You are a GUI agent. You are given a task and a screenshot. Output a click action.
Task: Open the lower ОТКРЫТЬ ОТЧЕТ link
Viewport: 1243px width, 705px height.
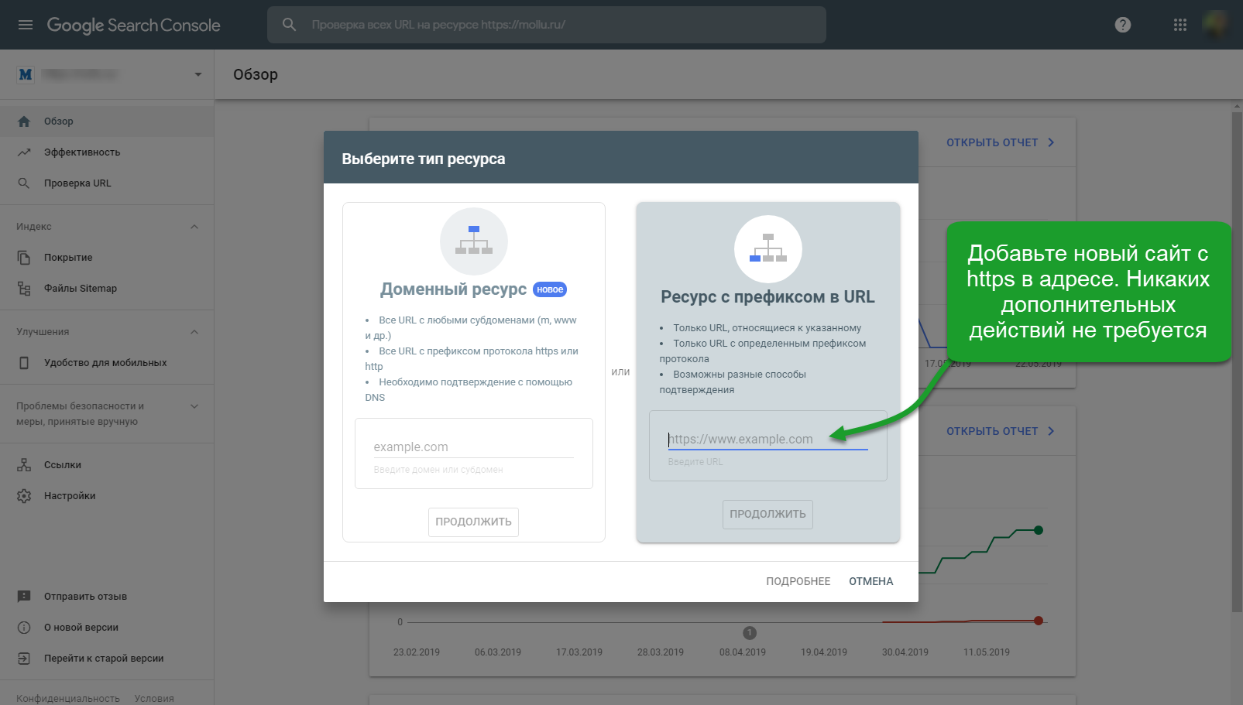pyautogui.click(x=1001, y=431)
